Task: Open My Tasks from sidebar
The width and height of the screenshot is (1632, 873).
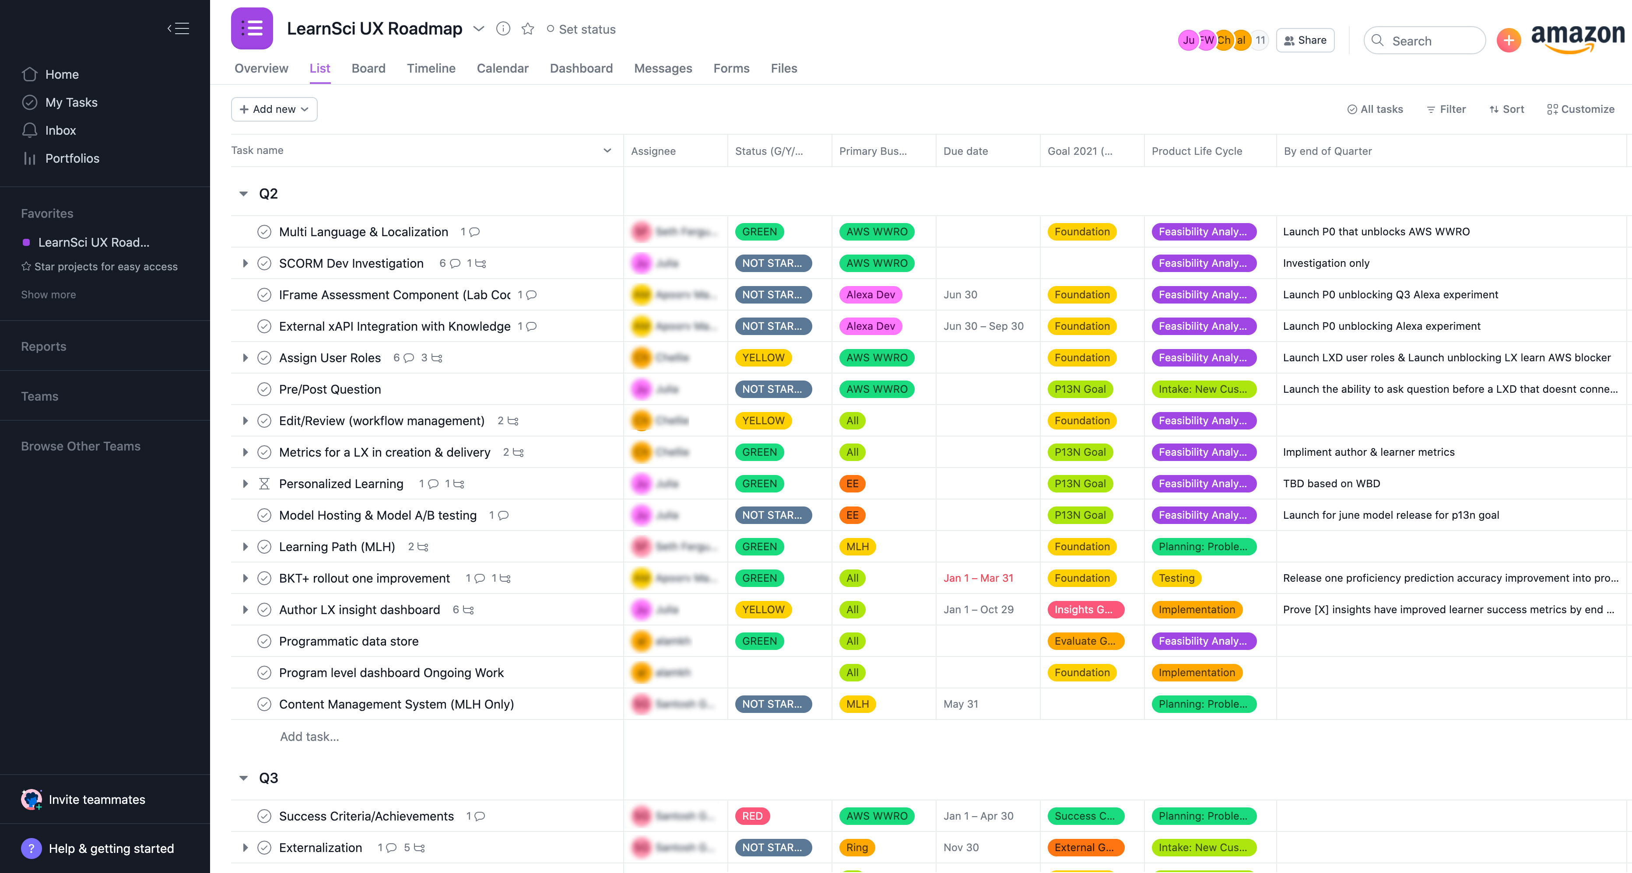Action: tap(71, 102)
